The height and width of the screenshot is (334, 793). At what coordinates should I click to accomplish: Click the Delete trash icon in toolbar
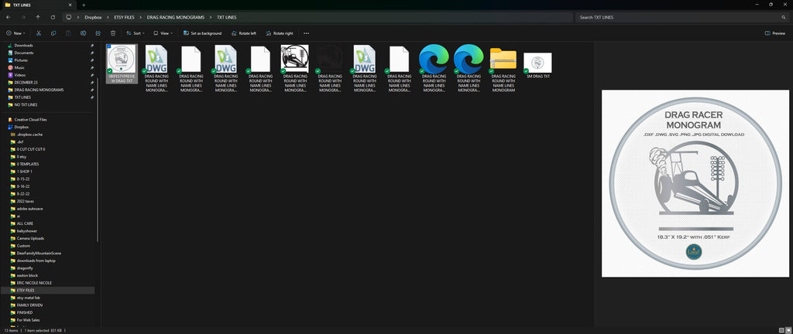(x=113, y=33)
